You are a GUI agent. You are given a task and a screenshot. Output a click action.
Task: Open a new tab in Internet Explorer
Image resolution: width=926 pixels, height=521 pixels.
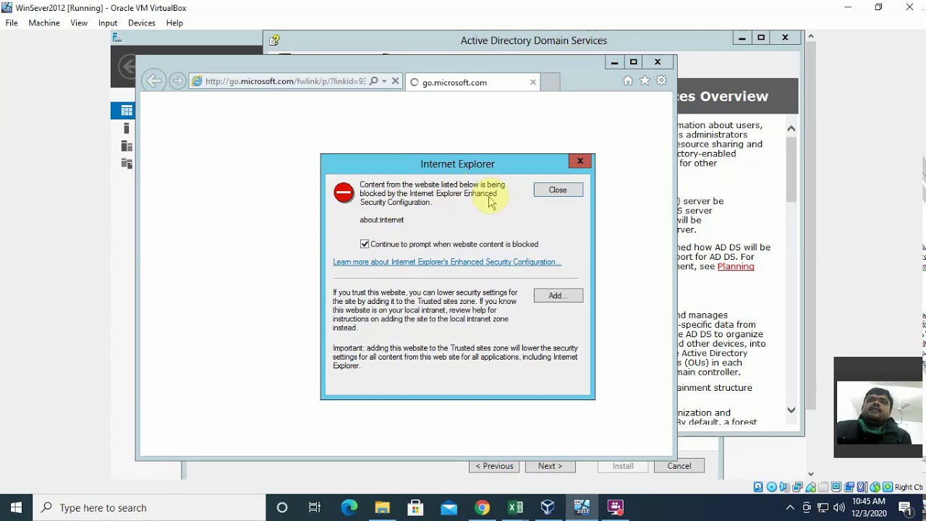pos(551,82)
